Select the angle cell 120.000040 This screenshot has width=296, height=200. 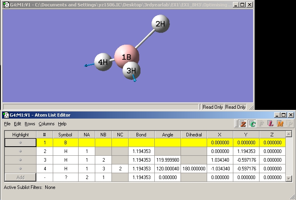pos(167,169)
